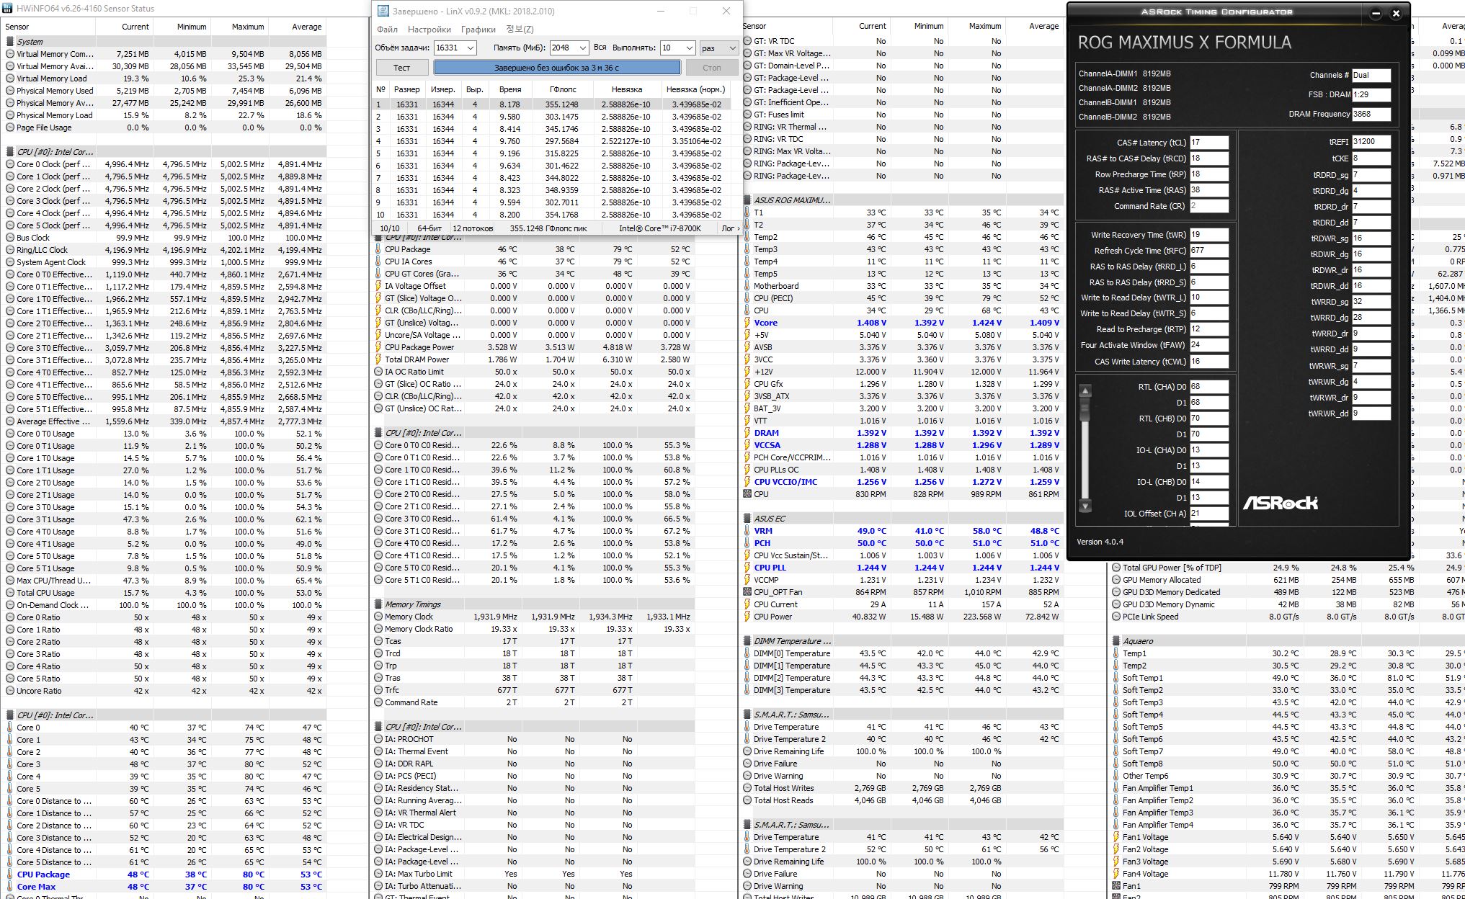
Task: Open the Объём задачи size dropdown
Action: pyautogui.click(x=471, y=48)
